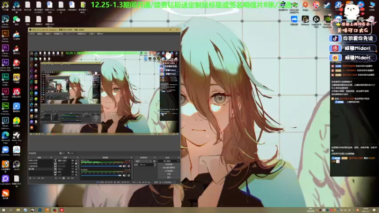Viewport: 379px width, 213px height.
Task: Expand the streaming button dropdown arrow in Controls
Action: [x=178, y=161]
